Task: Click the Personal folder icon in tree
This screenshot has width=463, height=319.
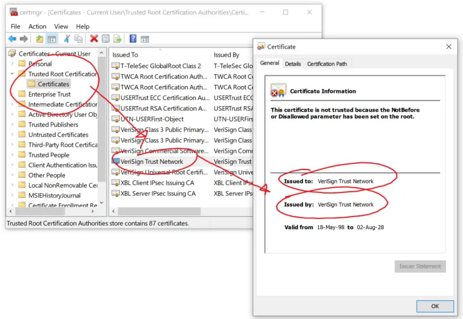Action: (22, 63)
